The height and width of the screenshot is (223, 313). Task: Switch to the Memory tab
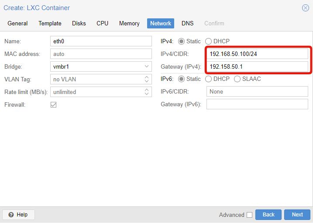[x=129, y=24]
